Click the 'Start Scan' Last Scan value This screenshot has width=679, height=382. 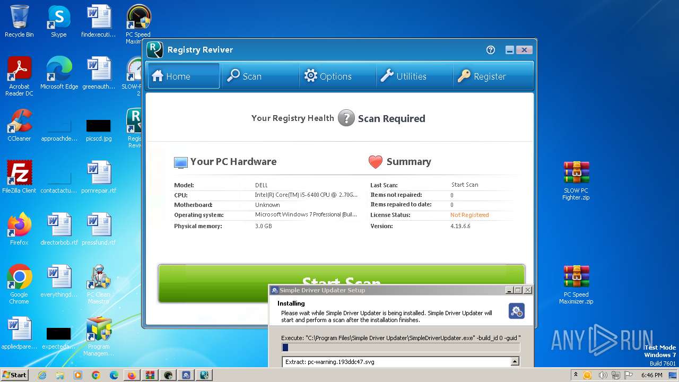click(465, 185)
